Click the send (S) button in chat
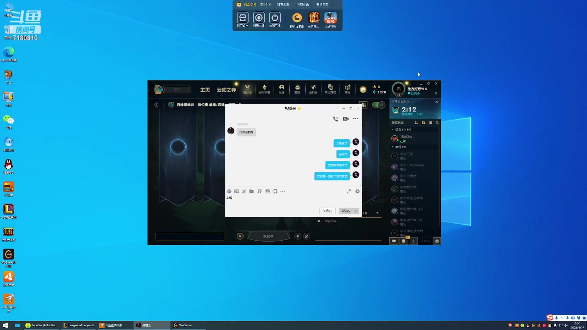Screen dimensions: 587x330 coord(346,211)
